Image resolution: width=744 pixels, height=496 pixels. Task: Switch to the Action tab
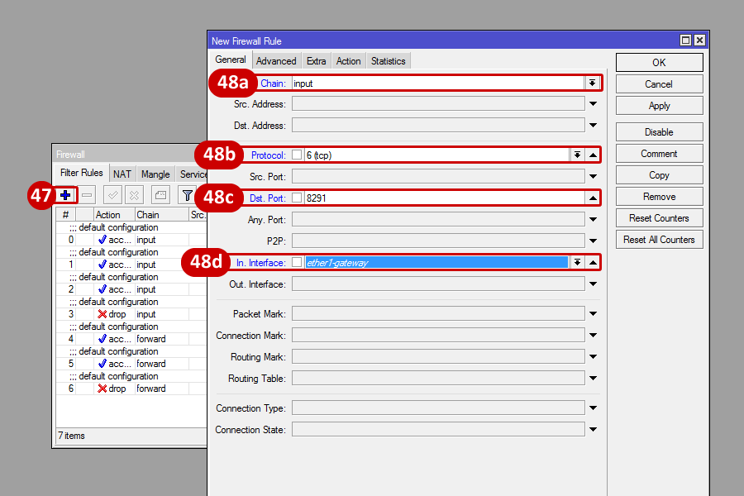[348, 61]
